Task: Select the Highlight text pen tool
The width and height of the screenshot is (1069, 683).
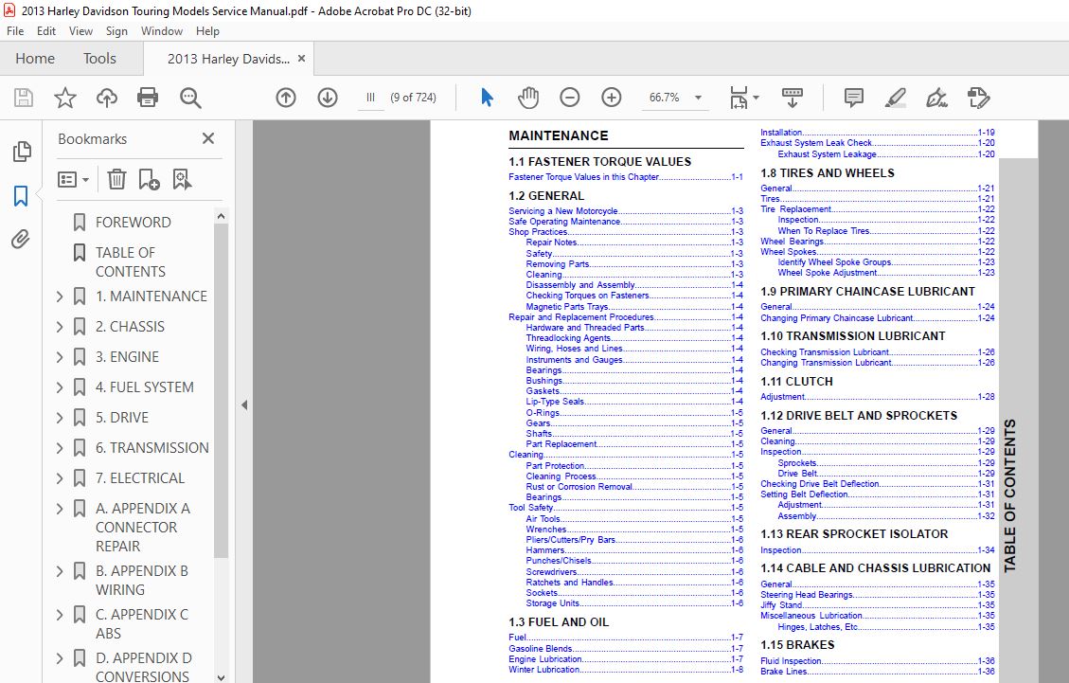Action: tap(895, 98)
